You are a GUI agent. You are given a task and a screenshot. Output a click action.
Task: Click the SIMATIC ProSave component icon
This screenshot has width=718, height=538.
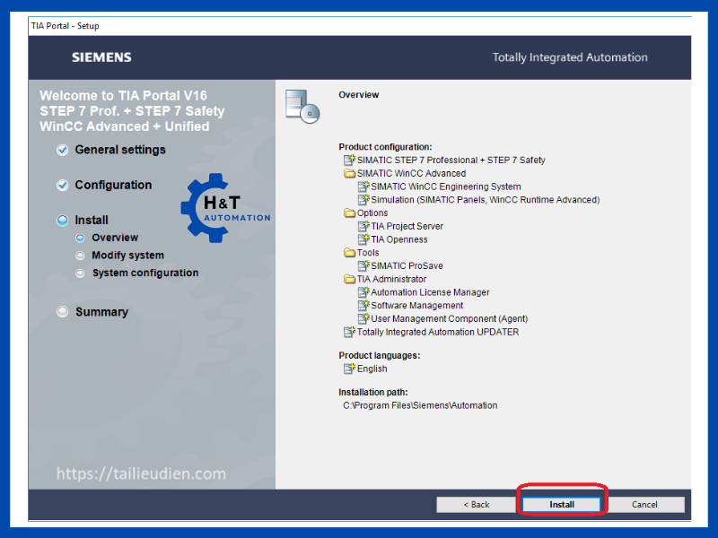tap(363, 266)
